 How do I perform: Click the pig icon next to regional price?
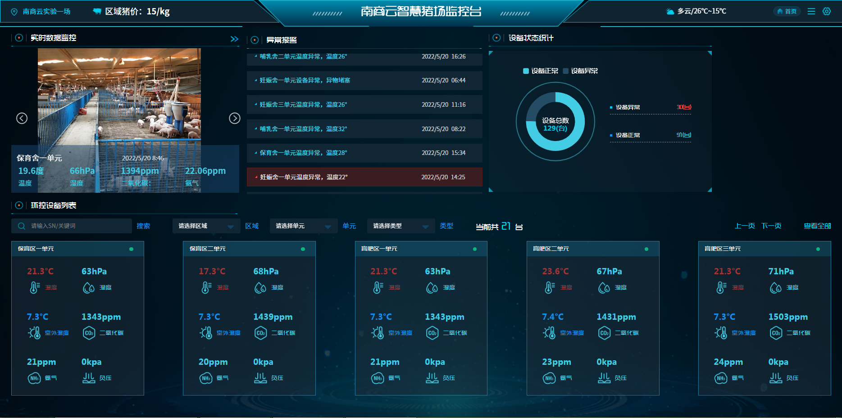coord(97,11)
